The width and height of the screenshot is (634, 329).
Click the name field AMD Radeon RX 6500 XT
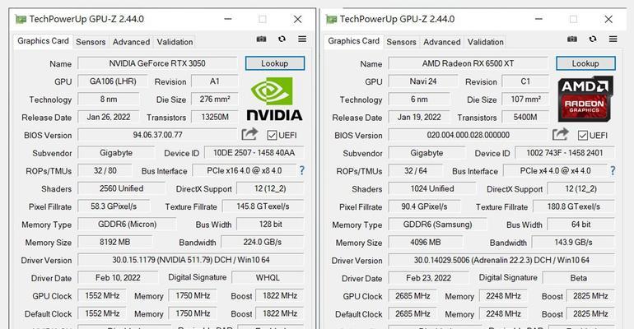point(468,63)
